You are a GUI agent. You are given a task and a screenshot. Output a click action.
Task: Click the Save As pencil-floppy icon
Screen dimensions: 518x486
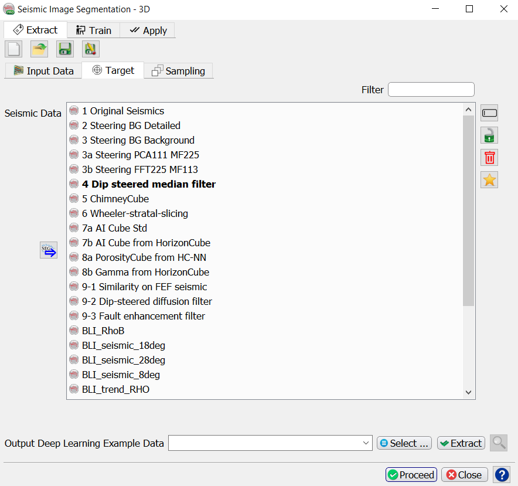91,49
